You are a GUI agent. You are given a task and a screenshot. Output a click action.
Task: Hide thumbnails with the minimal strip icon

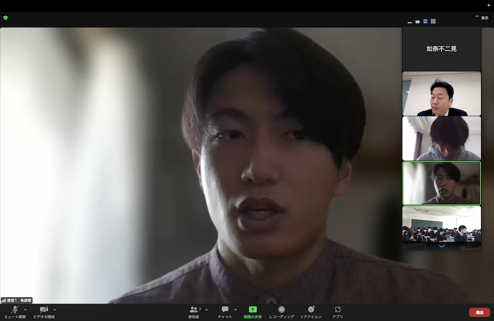[409, 22]
